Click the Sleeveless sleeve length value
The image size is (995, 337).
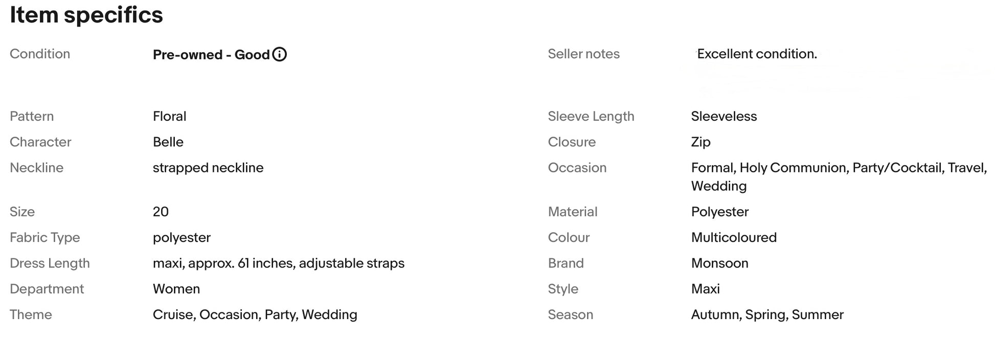coord(724,116)
